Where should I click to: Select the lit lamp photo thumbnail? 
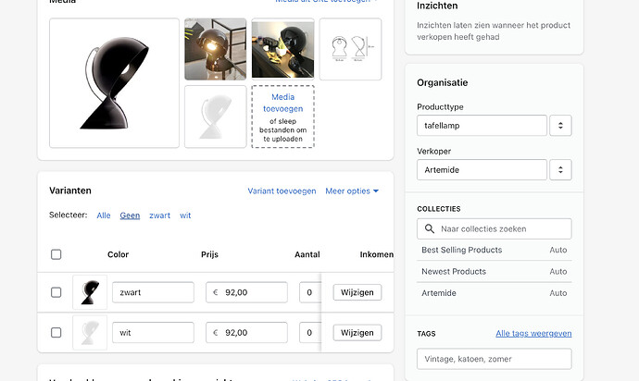click(x=215, y=49)
